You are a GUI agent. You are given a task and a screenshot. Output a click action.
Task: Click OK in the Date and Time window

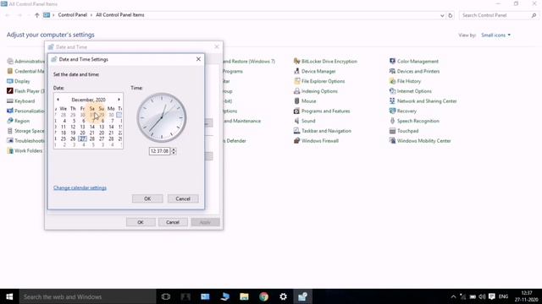[141, 222]
